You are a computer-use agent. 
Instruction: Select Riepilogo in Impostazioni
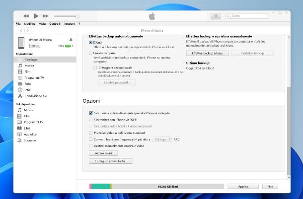click(45, 60)
